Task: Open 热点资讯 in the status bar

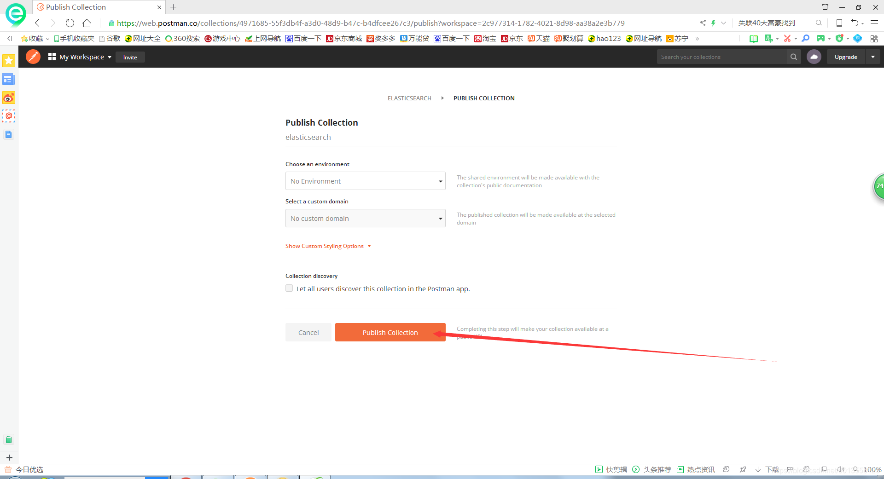Action: tap(696, 469)
